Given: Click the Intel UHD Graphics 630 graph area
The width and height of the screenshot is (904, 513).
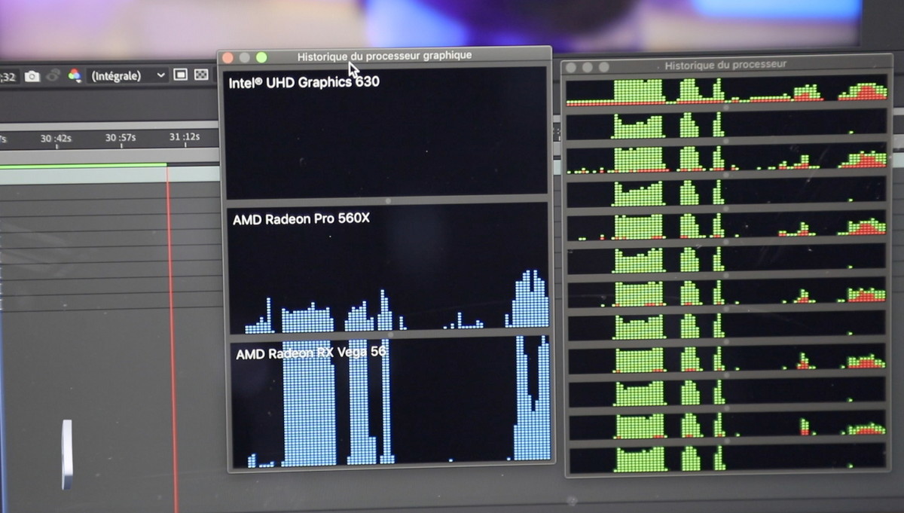Looking at the screenshot, I should pos(386,133).
